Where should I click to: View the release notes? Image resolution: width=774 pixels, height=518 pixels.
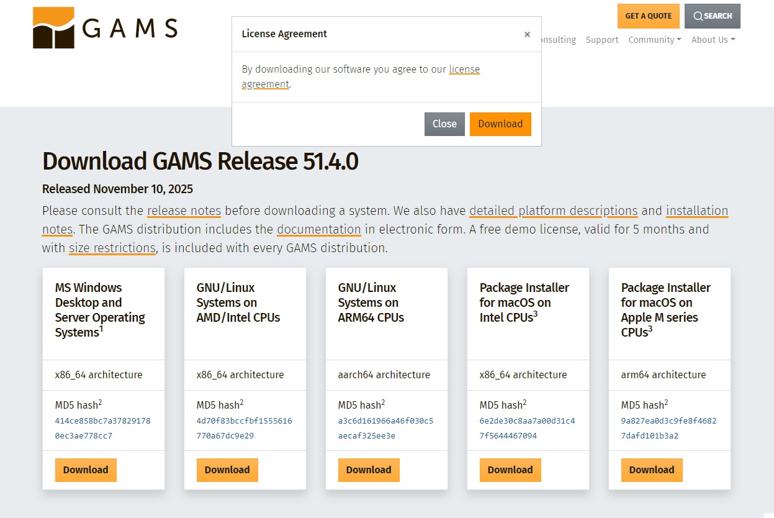click(x=184, y=211)
